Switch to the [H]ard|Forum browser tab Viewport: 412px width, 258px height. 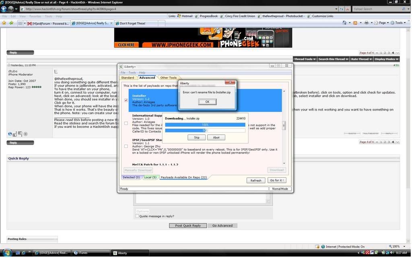click(x=48, y=23)
